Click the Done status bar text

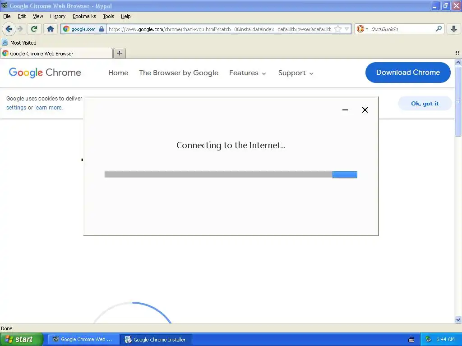tap(7, 328)
